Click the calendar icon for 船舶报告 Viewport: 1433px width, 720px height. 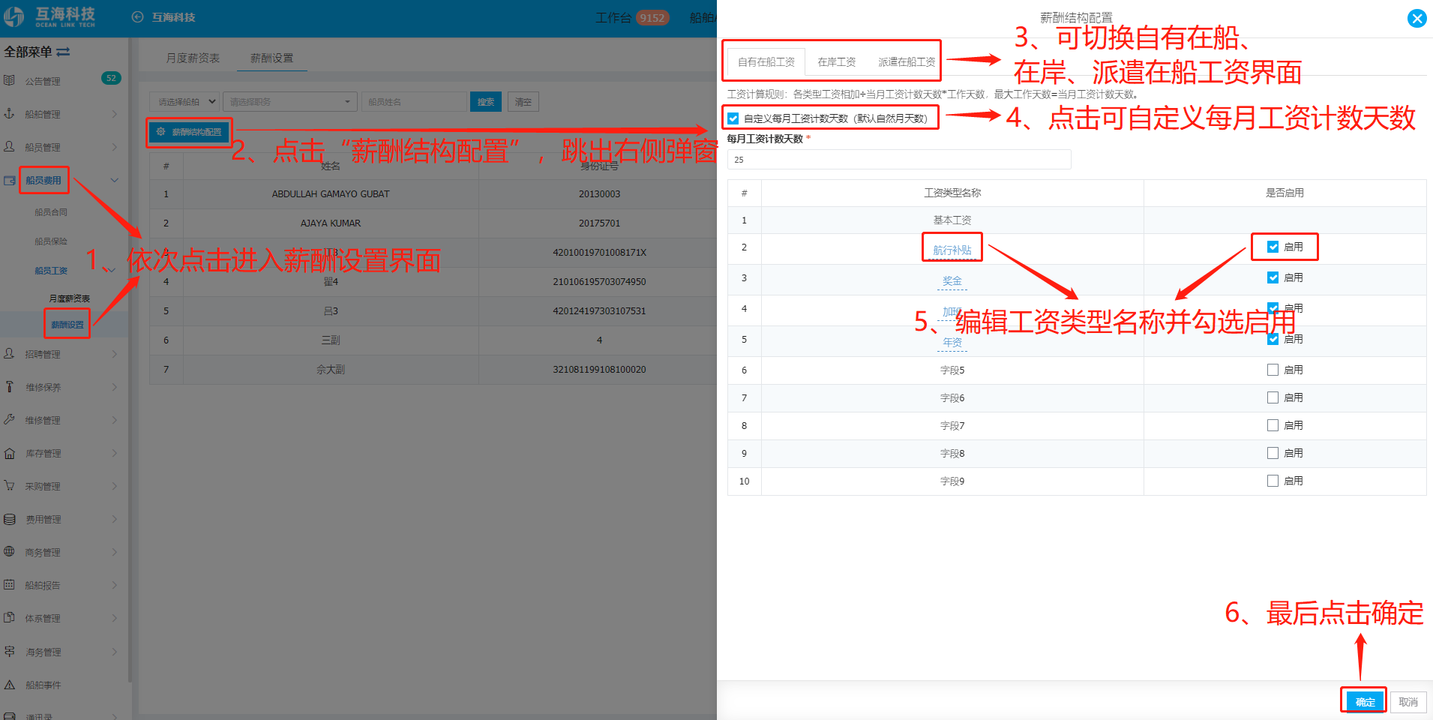[9, 584]
